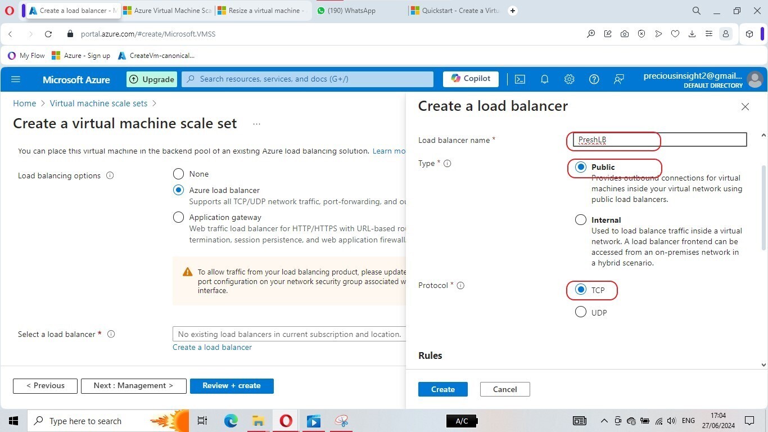The width and height of the screenshot is (768, 432).
Task: Open Microsoft Edge from the taskbar
Action: (x=231, y=421)
